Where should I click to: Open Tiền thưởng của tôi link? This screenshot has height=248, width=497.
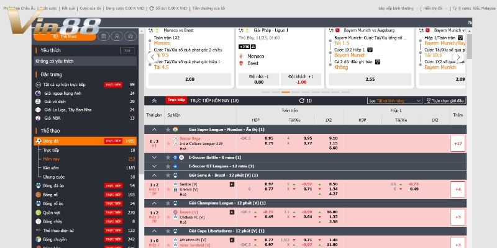(x=209, y=9)
